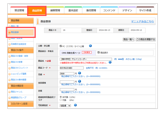The height and width of the screenshot is (115, 163).
Task: Click the arrow icon beside 在庫表示全般設定
Action: pyautogui.click(x=10, y=44)
